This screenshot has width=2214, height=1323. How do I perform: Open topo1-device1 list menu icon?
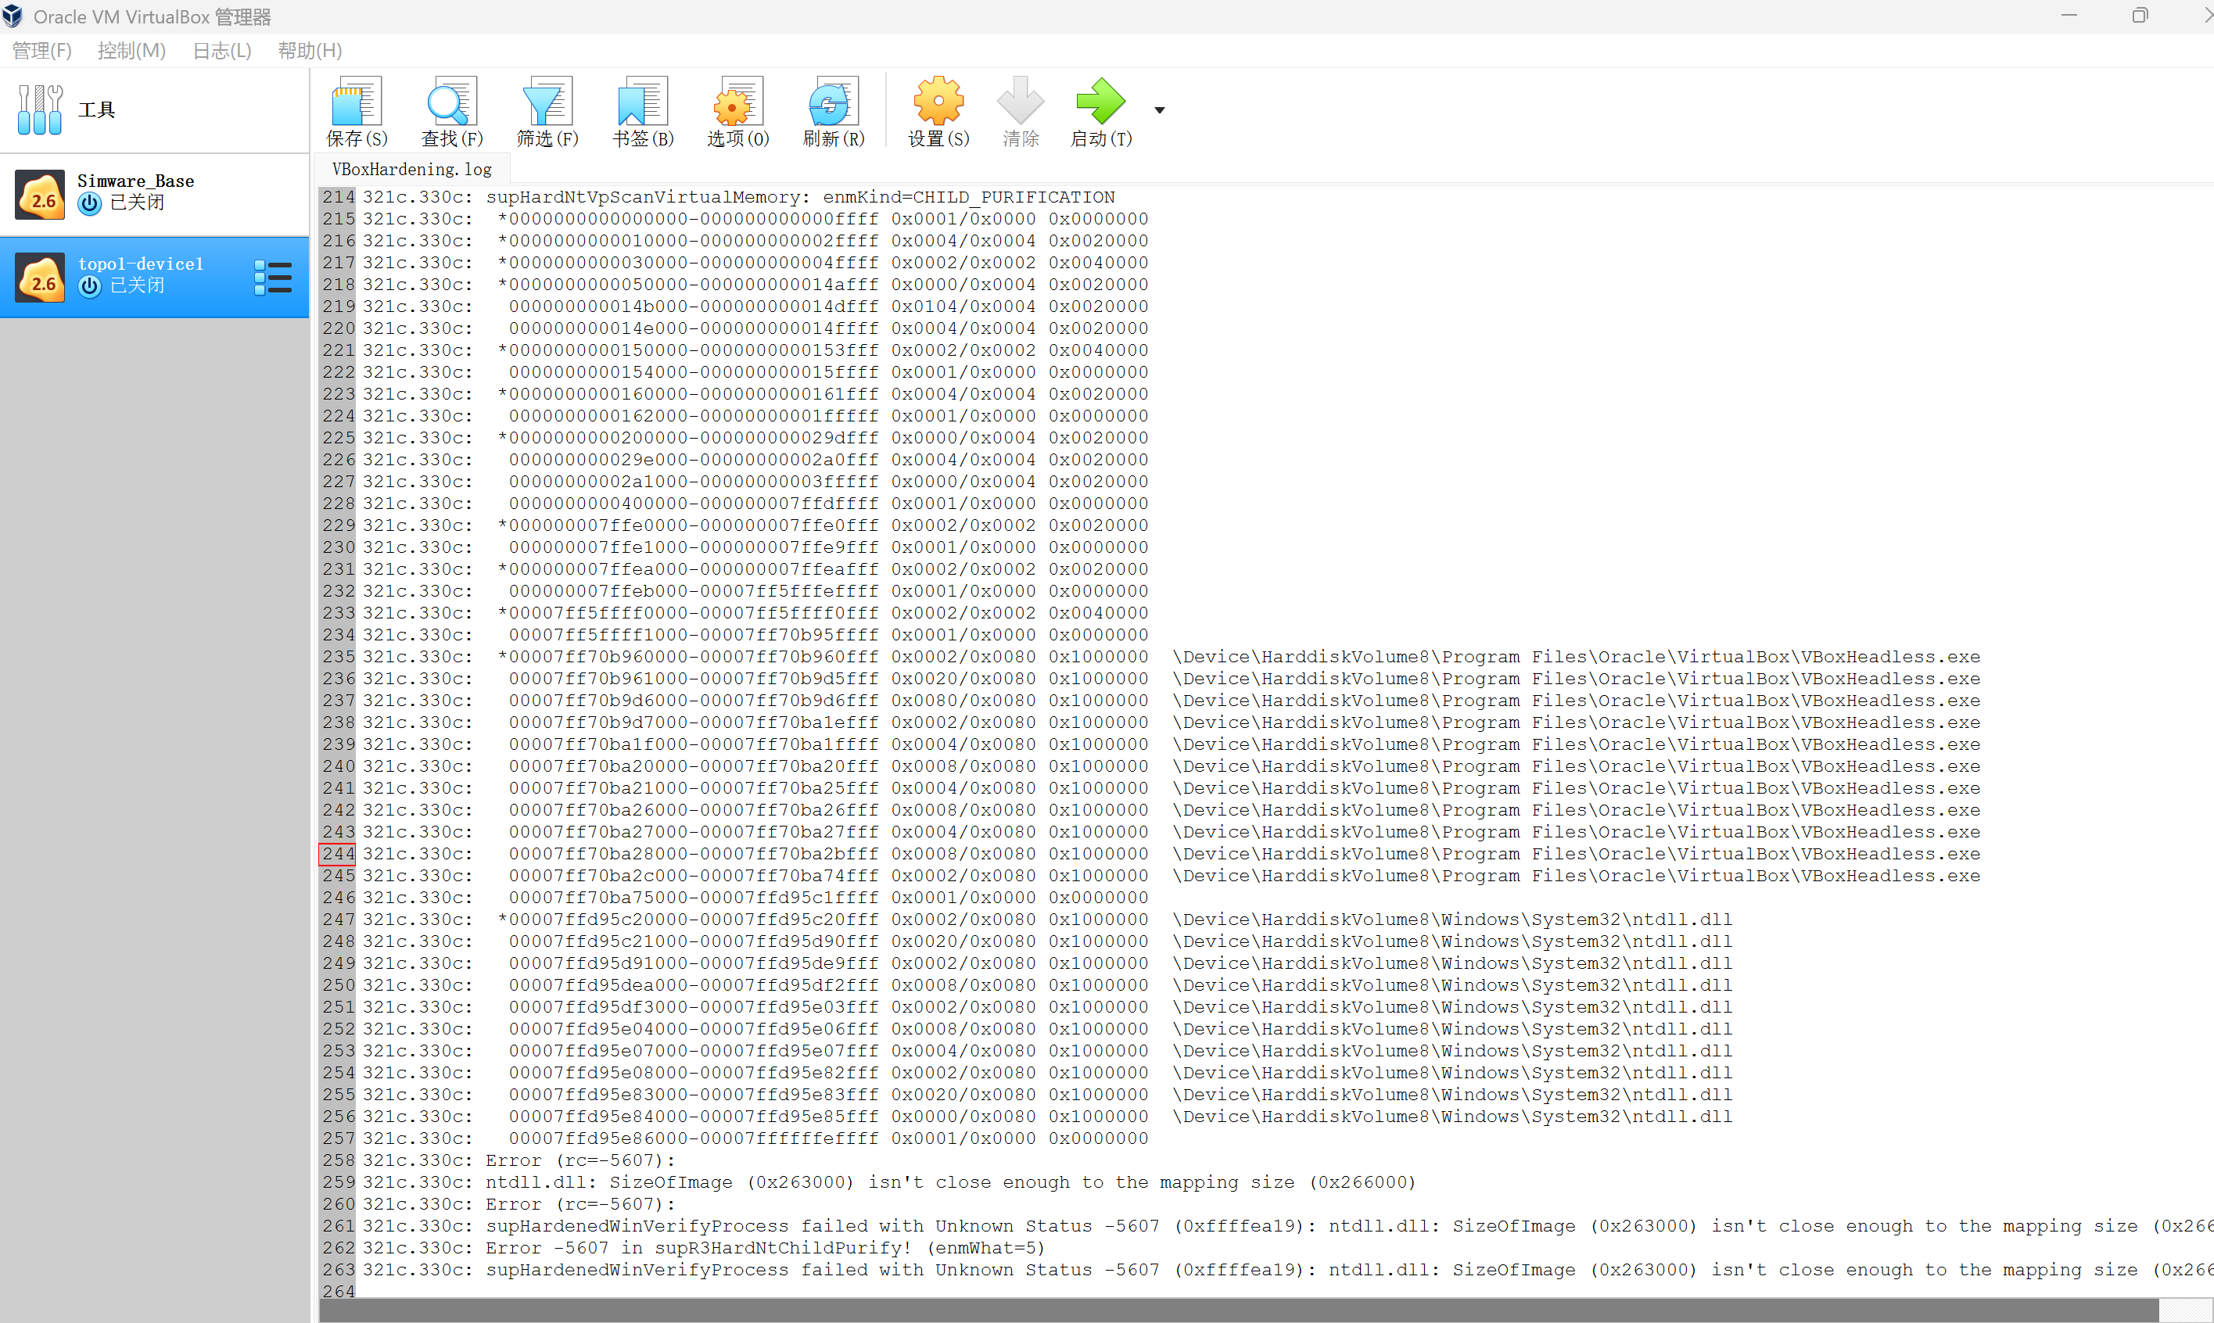coord(273,278)
